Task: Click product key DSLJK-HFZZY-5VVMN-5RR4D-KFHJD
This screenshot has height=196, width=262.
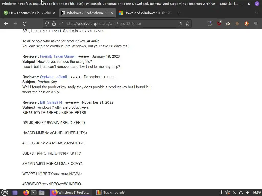Action: pyautogui.click(x=53, y=123)
